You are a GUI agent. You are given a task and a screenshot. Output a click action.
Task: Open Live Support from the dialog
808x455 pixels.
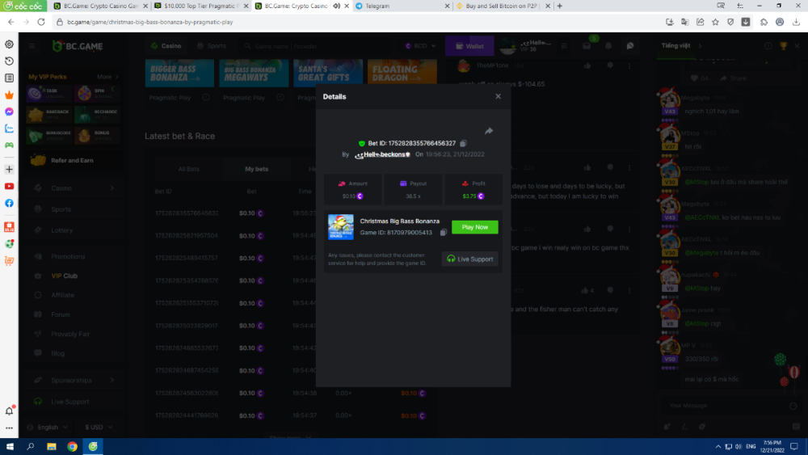pyautogui.click(x=470, y=259)
